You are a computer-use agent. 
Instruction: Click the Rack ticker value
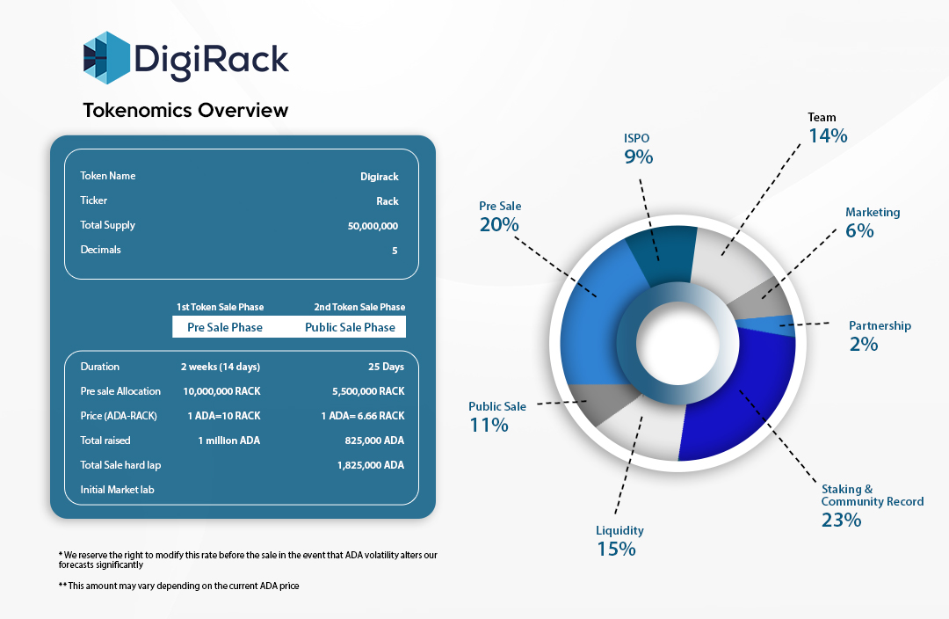(388, 201)
